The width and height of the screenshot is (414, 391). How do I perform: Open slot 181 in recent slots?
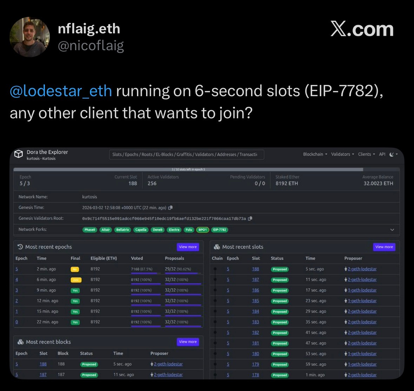tap(255, 343)
